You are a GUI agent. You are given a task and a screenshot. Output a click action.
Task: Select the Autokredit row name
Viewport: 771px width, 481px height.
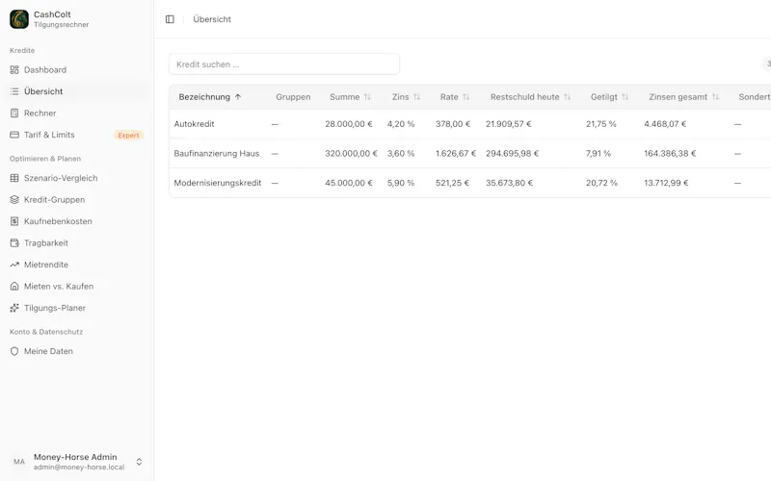coord(195,124)
